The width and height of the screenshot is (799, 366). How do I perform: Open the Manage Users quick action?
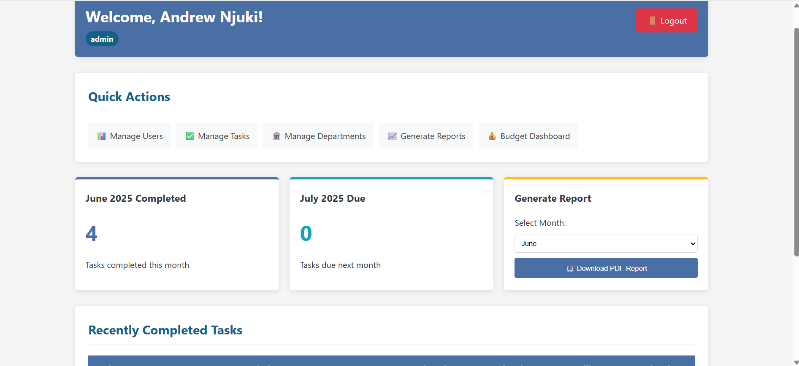point(130,136)
